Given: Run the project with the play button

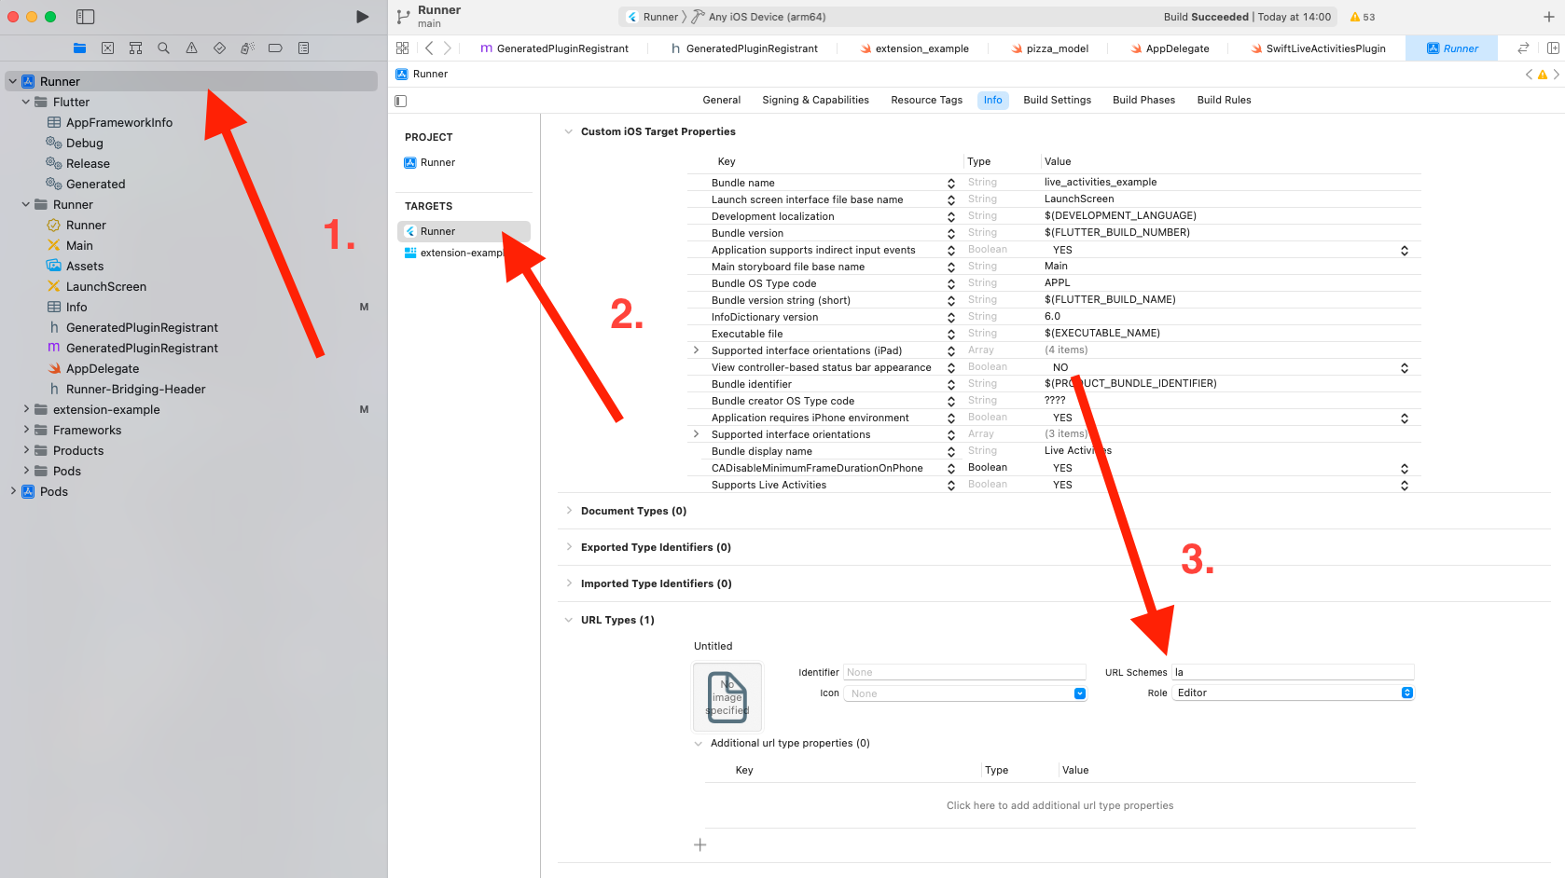Looking at the screenshot, I should [362, 17].
